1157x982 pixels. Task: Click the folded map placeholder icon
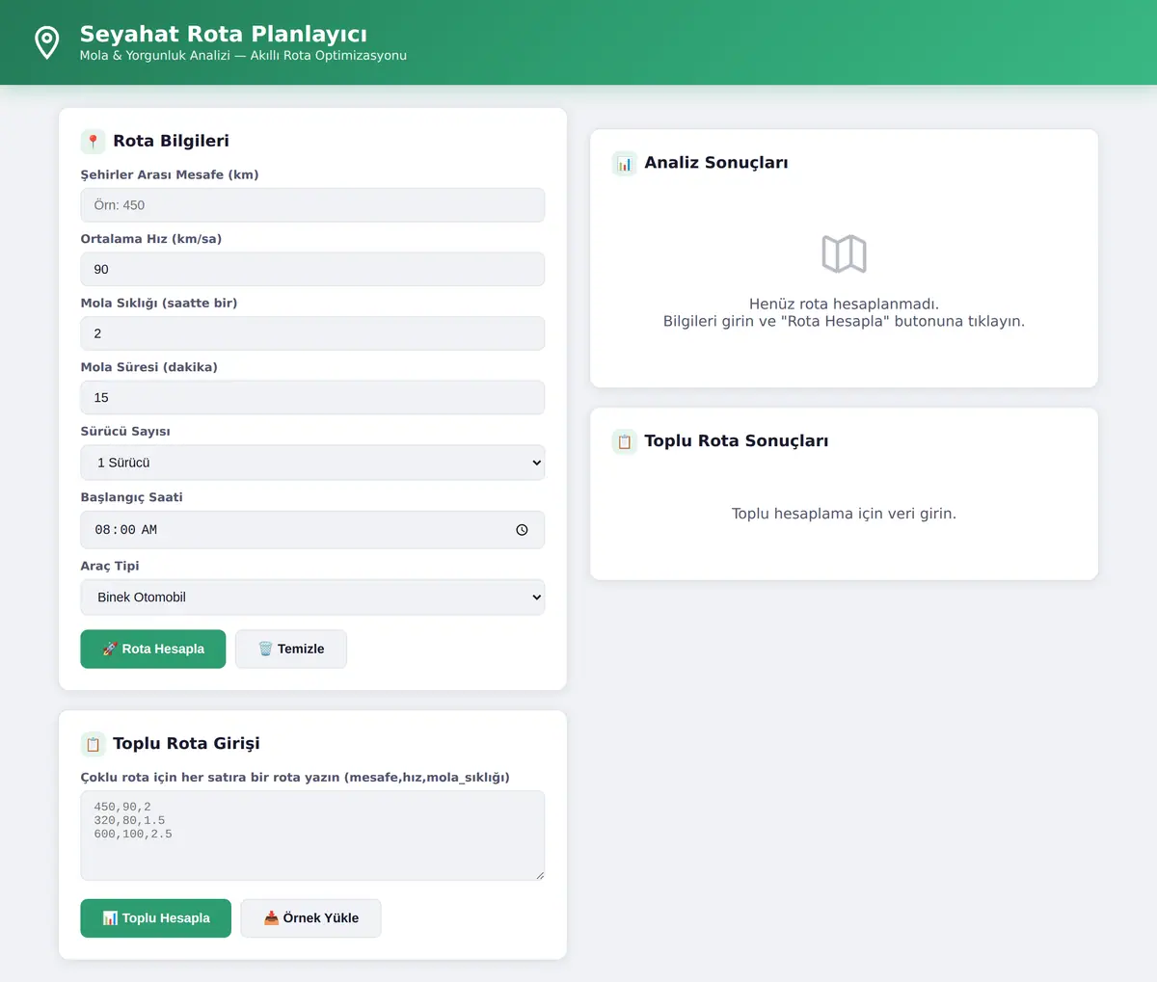(x=844, y=254)
